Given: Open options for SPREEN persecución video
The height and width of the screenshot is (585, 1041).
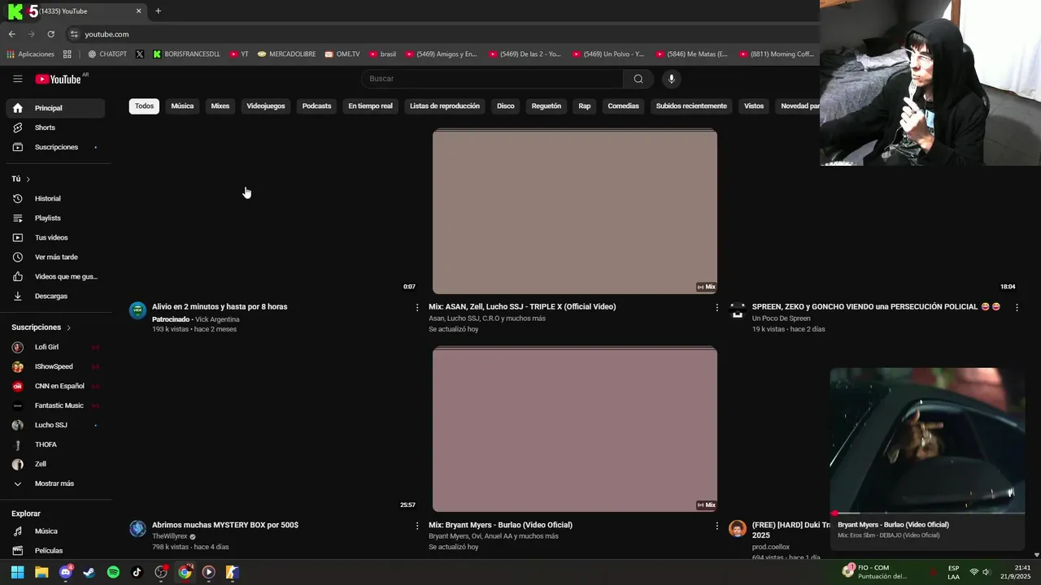Looking at the screenshot, I should [x=1017, y=307].
